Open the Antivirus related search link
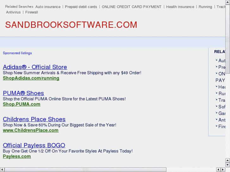230x172 pixels. coord(13,12)
